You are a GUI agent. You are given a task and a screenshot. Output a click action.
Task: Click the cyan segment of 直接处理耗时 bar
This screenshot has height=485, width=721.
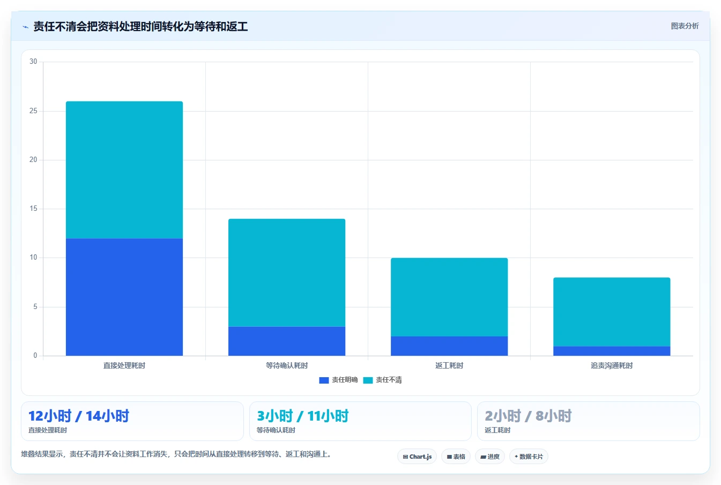tap(124, 170)
